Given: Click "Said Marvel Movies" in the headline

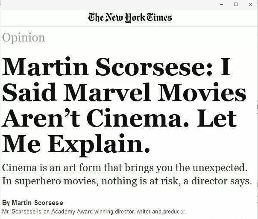Looking at the screenshot, I should 124,92.
